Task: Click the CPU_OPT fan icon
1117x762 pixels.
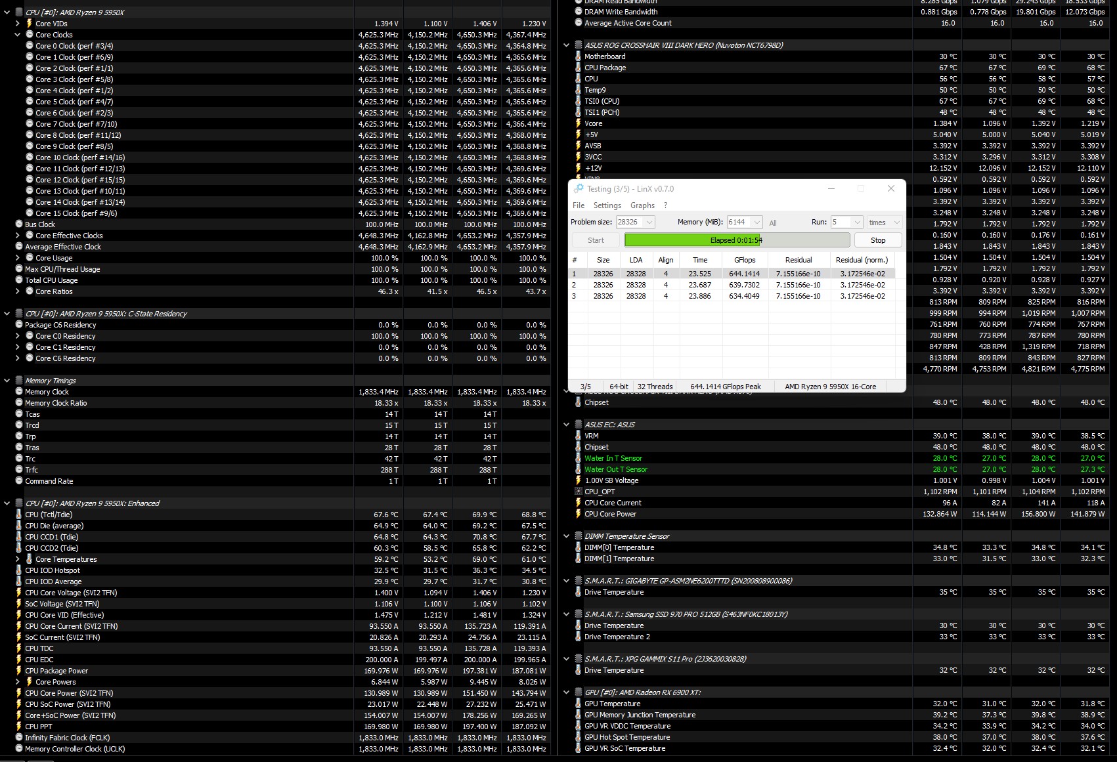Action: (579, 492)
